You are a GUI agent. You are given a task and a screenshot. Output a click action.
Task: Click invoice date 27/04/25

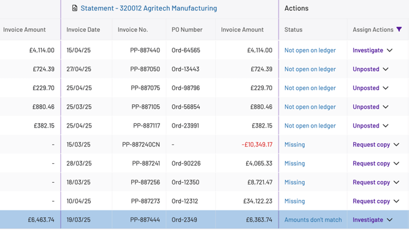pyautogui.click(x=78, y=69)
